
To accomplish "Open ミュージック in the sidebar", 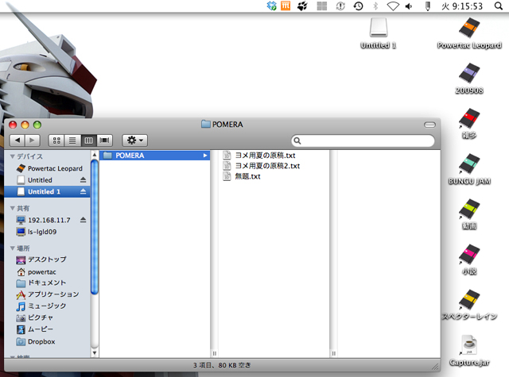I will tap(47, 306).
